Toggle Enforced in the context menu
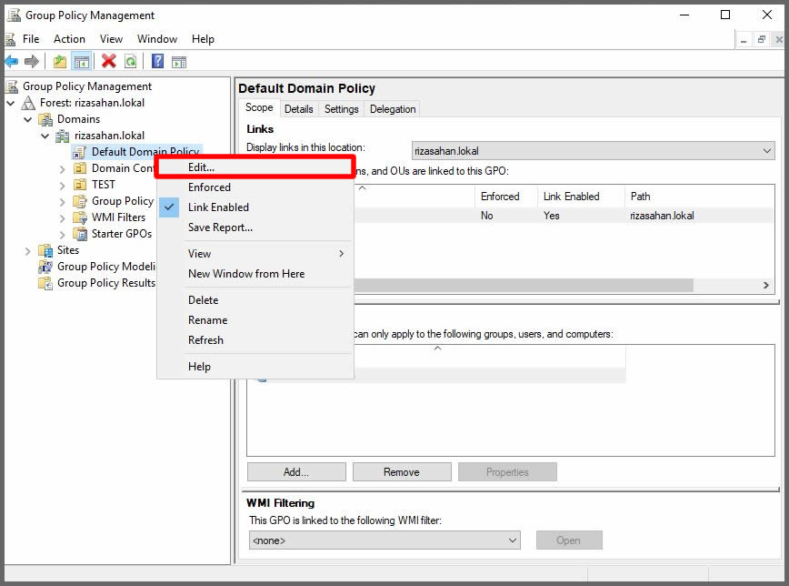 (x=255, y=187)
